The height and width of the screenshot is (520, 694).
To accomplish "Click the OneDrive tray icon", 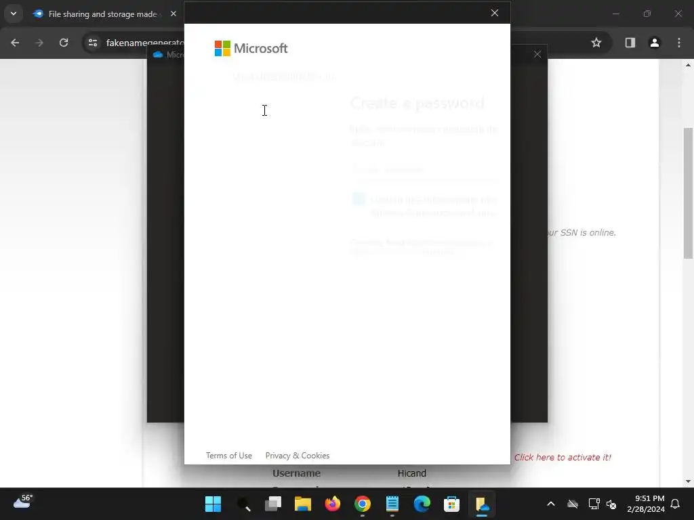I will (572, 504).
